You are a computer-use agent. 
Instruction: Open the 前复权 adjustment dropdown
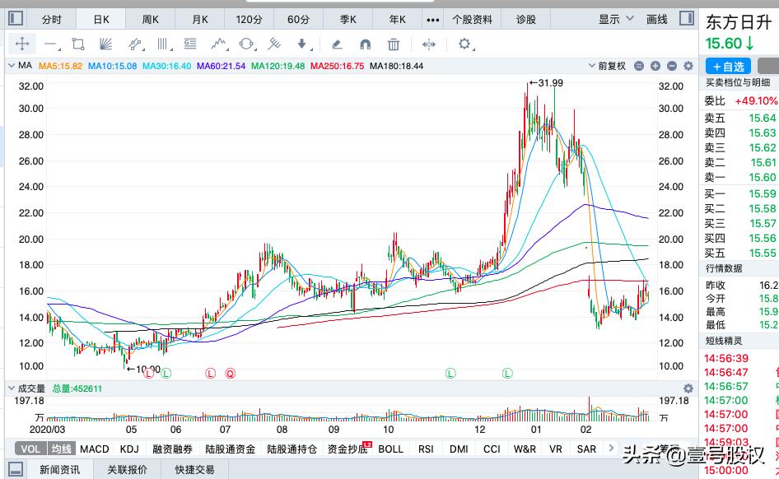coord(613,65)
